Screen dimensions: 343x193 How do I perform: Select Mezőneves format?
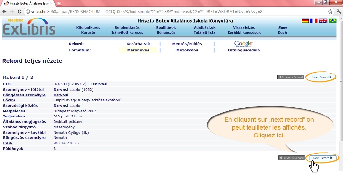[138, 50]
